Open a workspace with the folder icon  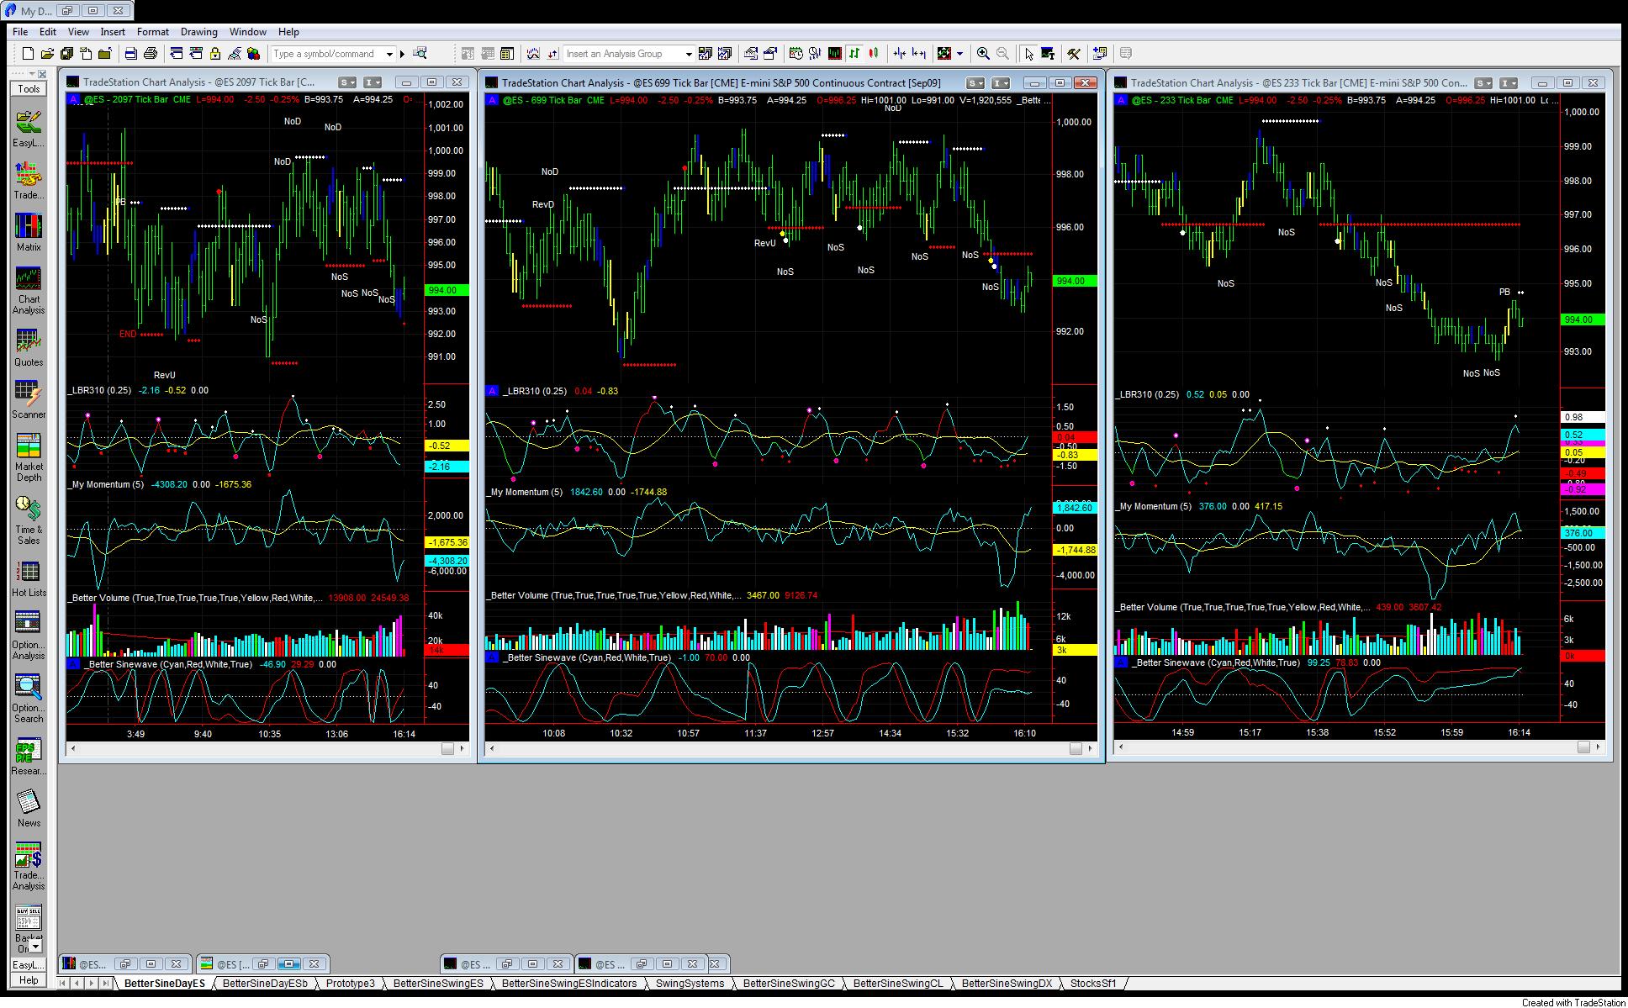click(47, 54)
